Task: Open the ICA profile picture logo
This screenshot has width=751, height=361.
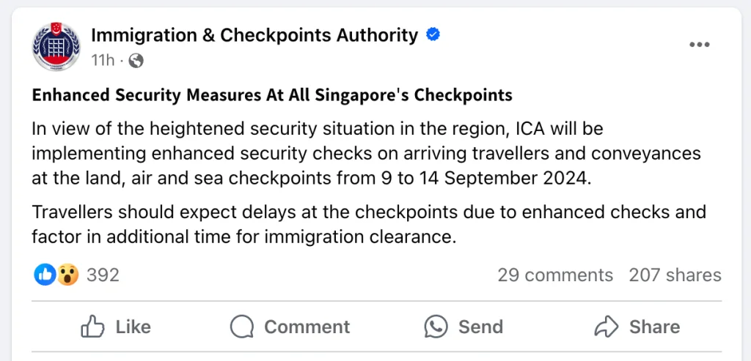Action: coord(56,47)
